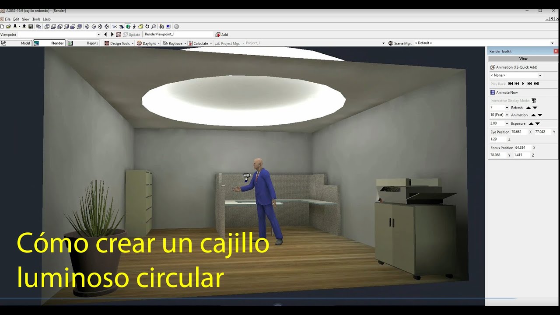Click the scissors cut icon in toolbar
The height and width of the screenshot is (315, 560).
click(115, 27)
